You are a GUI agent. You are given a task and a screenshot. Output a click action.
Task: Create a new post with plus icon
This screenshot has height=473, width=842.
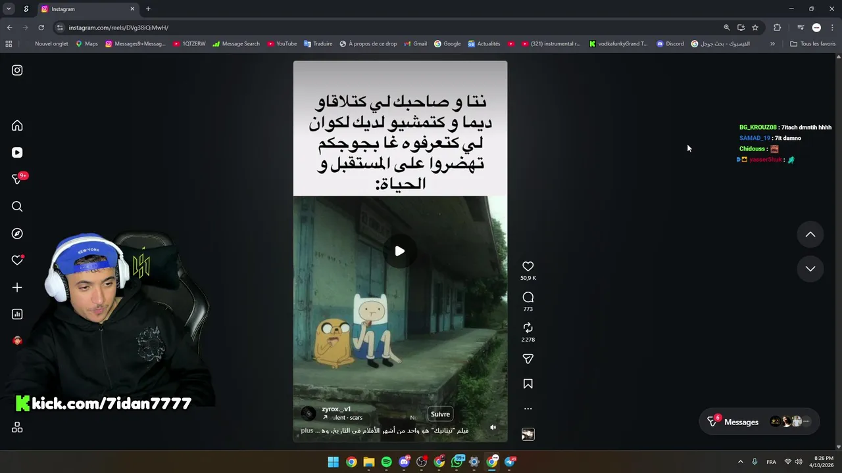[x=17, y=287]
